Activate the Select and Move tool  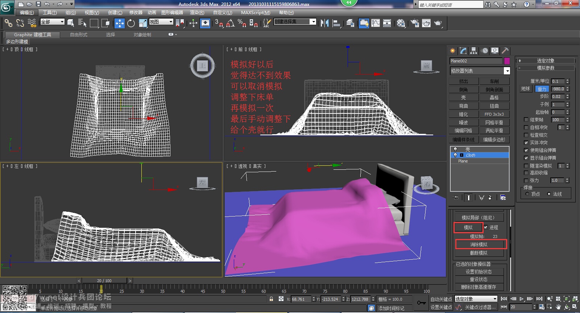pos(119,23)
